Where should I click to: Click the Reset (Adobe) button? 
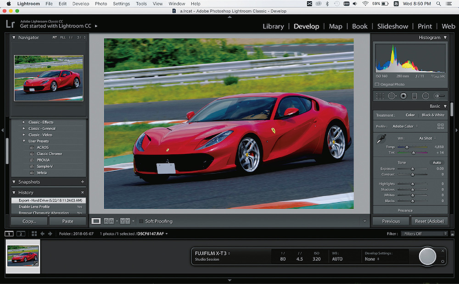[x=430, y=221]
